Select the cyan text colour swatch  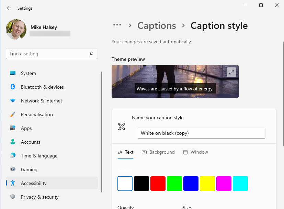(x=240, y=184)
